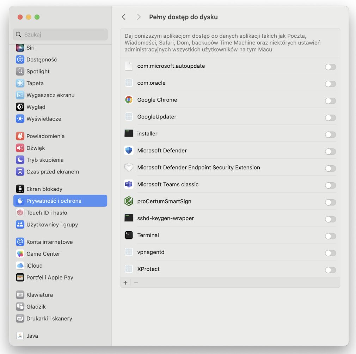The height and width of the screenshot is (354, 356).
Task: Open the Game Center icon
Action: [x=20, y=254]
